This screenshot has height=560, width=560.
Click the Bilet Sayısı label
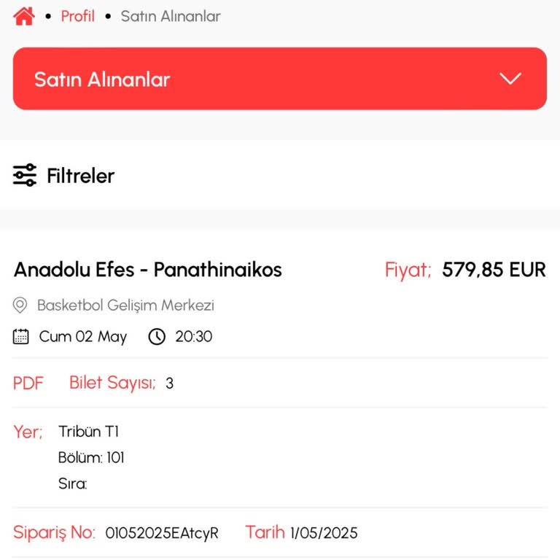click(x=112, y=383)
